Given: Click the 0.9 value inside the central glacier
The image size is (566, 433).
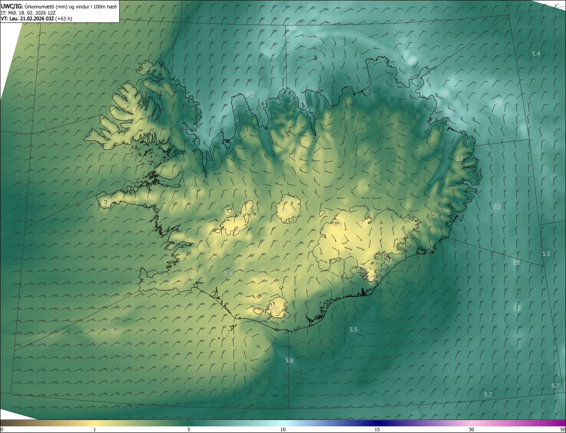Looking at the screenshot, I should click(284, 211).
